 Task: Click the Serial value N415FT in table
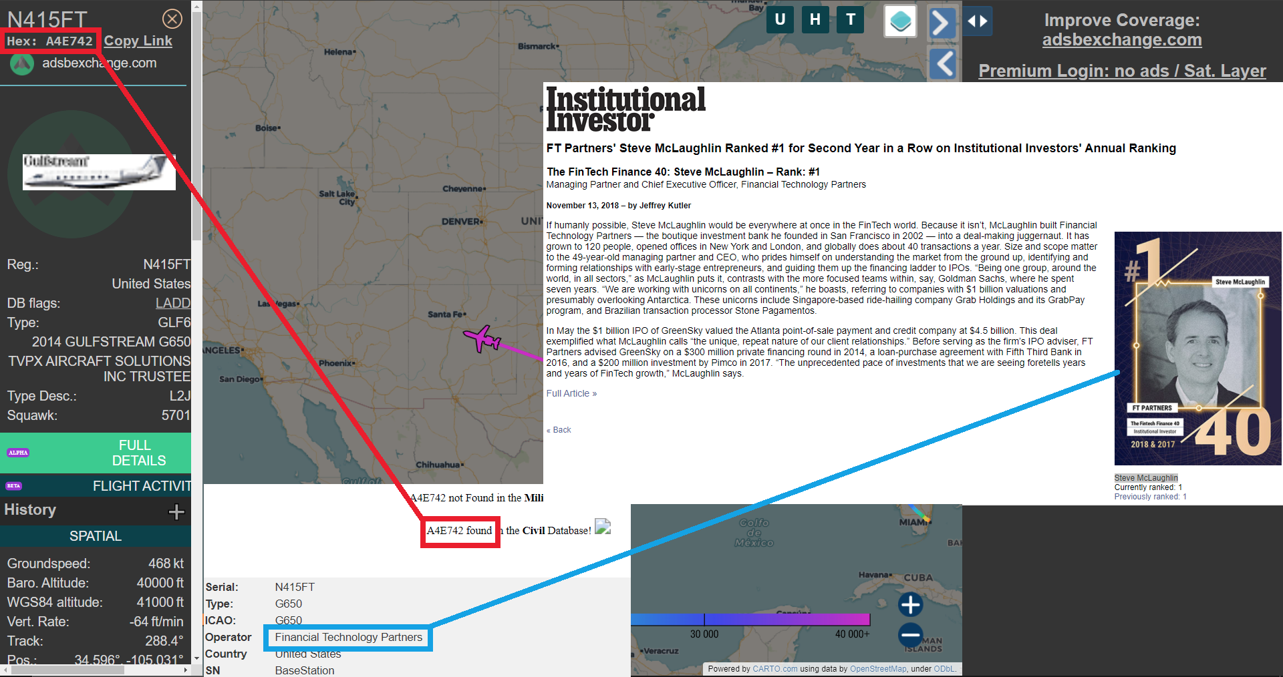point(295,588)
